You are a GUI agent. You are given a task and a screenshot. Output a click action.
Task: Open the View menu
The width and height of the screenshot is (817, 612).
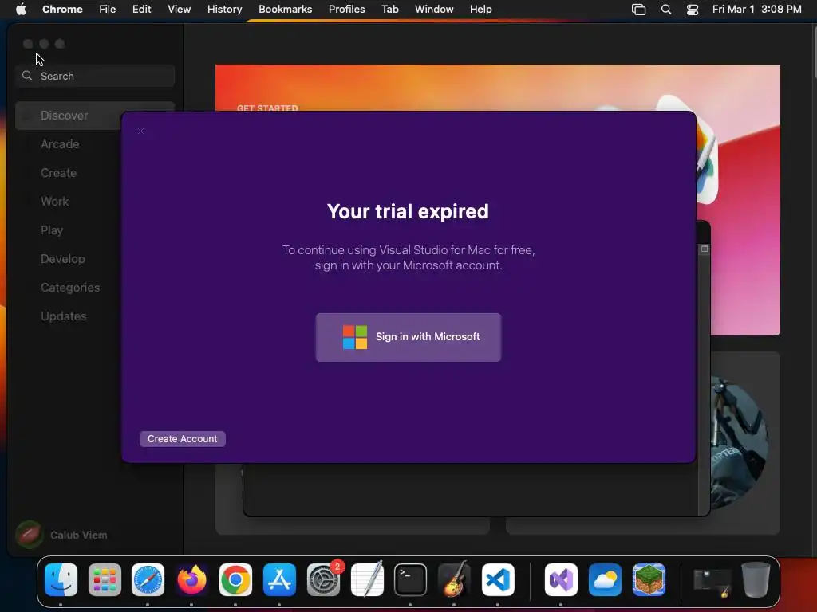click(180, 10)
